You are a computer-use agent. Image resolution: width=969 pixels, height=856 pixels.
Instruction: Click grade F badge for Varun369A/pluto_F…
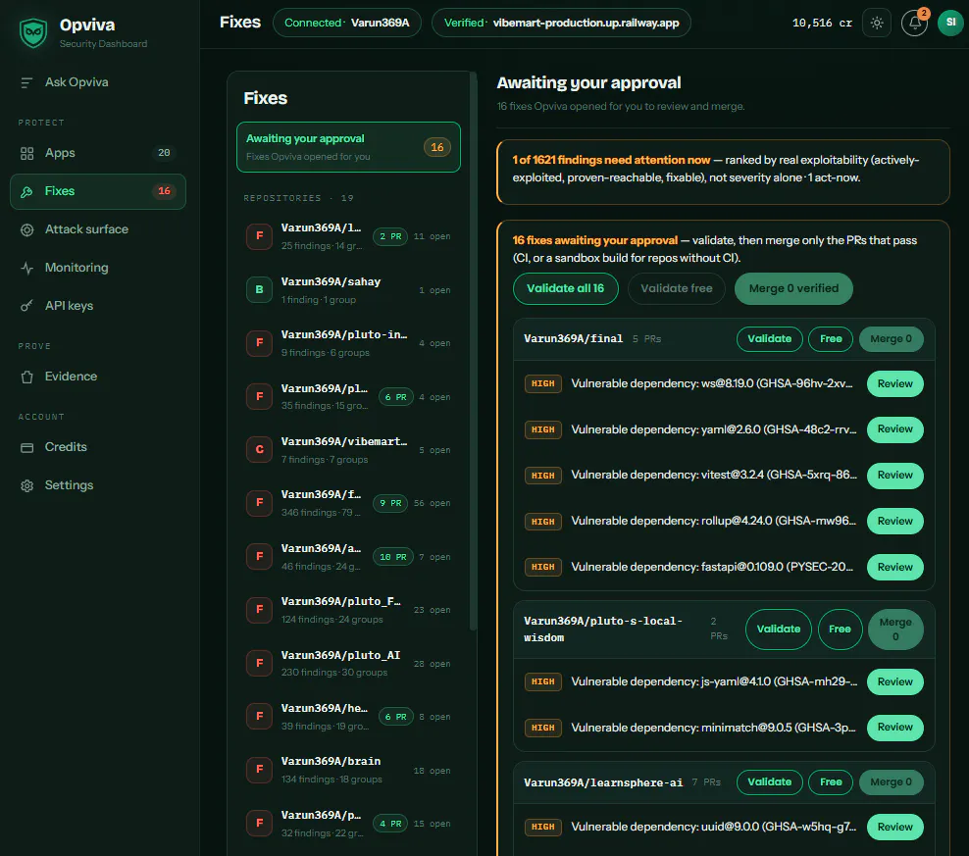point(260,610)
